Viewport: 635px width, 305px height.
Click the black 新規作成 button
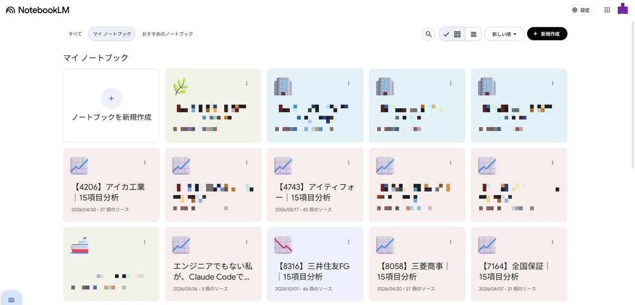(x=547, y=34)
